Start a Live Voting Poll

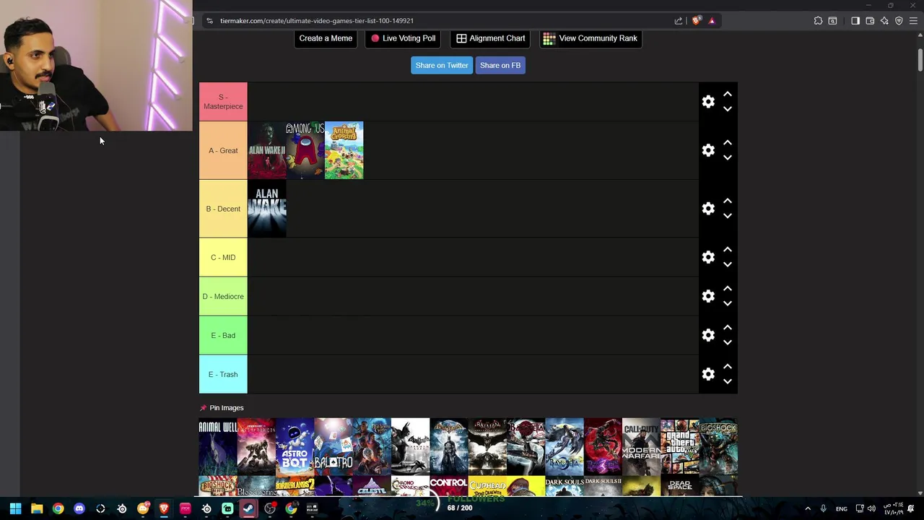pos(403,38)
